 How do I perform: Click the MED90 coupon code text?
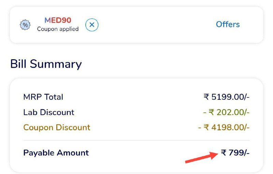click(x=58, y=20)
